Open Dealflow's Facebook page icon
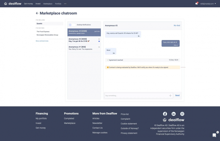The image size is (220, 141). point(165,114)
